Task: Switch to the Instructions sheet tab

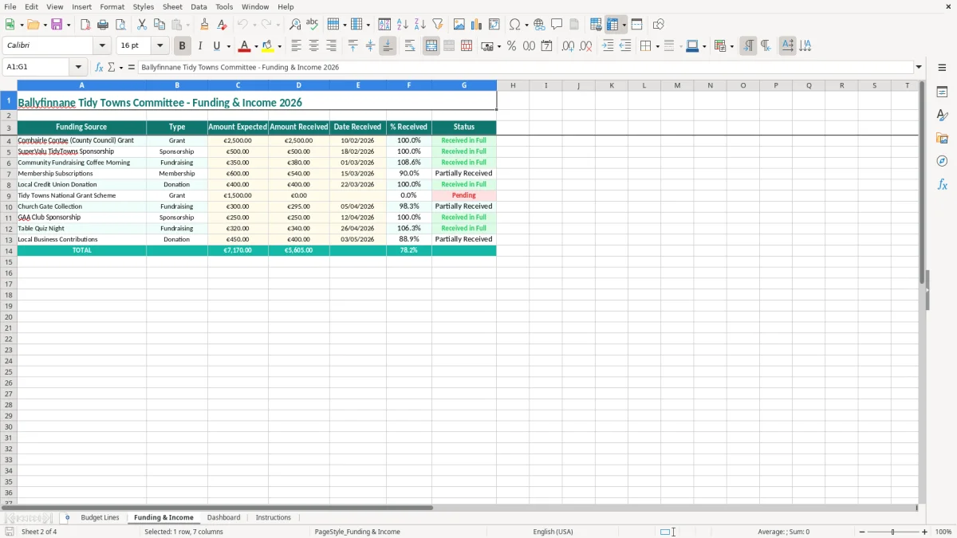Action: point(274,518)
